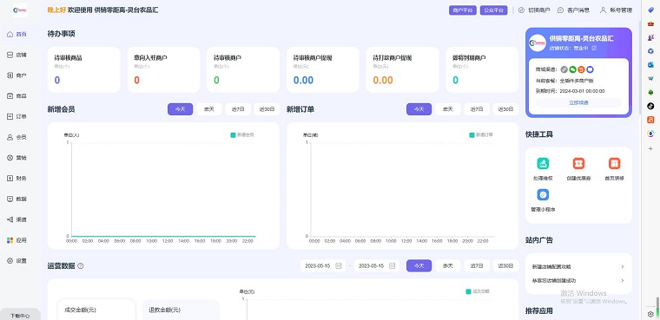This screenshot has width=660, height=320.
Task: Select 昨天 for 新增会员 chart
Action: (x=209, y=109)
